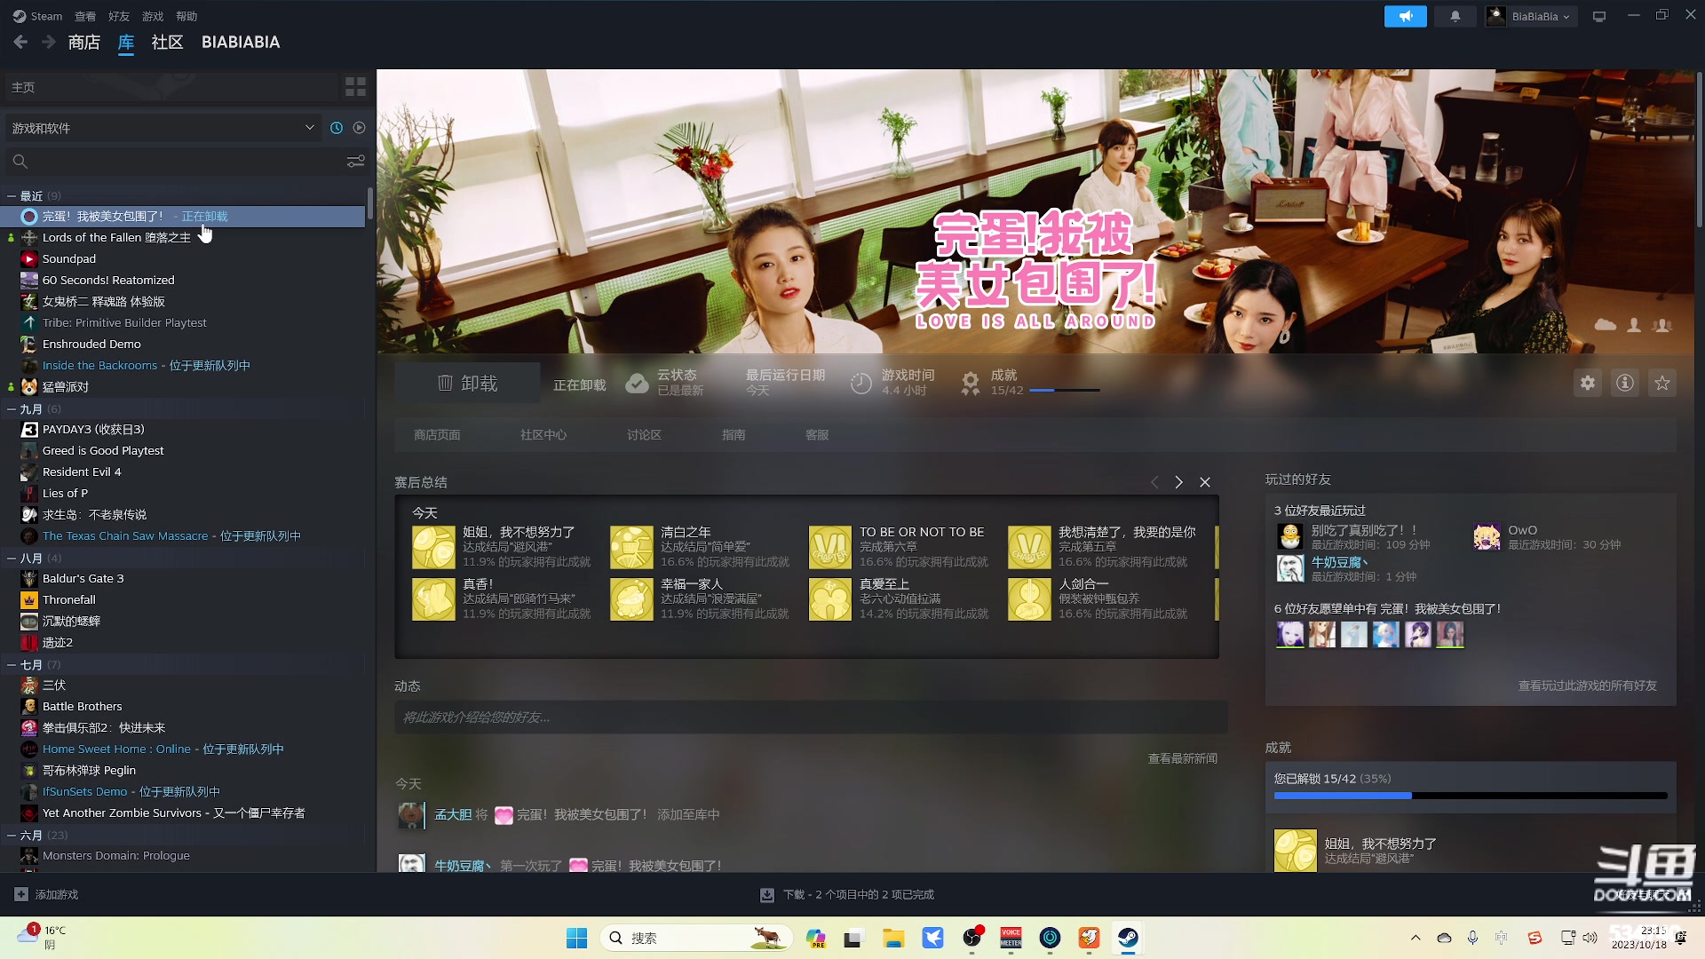Go to the 社区 tab
The width and height of the screenshot is (1705, 959).
167,42
